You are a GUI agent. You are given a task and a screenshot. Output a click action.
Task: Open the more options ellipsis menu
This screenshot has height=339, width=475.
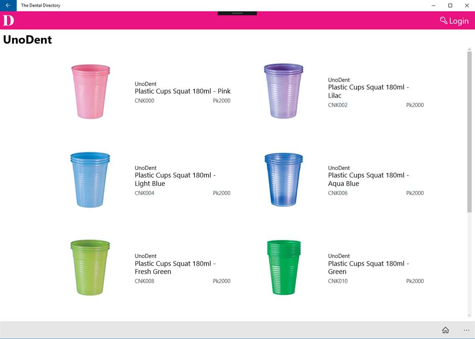tap(466, 330)
